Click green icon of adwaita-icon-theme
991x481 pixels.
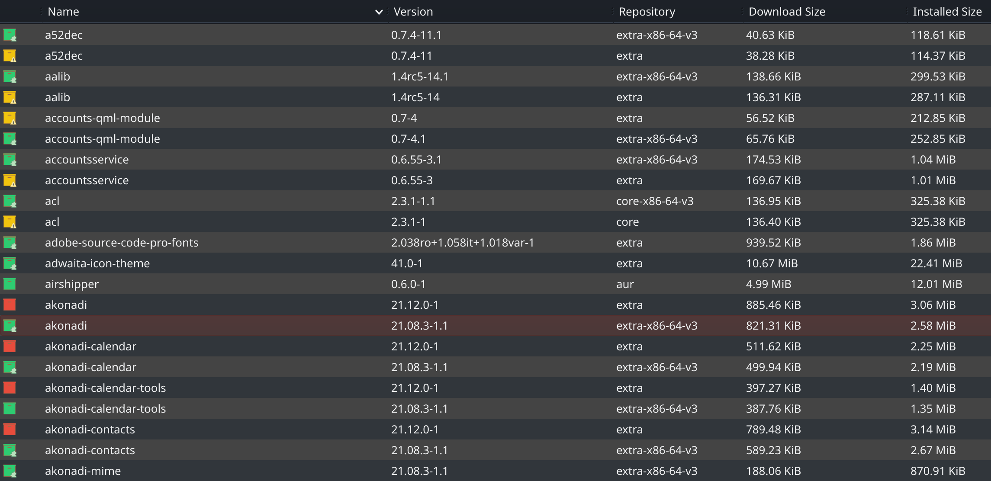(x=10, y=263)
